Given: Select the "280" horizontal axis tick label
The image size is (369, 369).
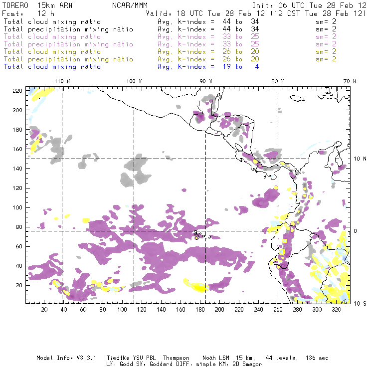Looking at the screenshot, I should pos(298,310).
